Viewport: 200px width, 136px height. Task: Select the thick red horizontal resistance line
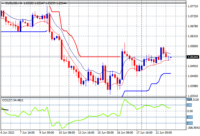coord(100,57)
